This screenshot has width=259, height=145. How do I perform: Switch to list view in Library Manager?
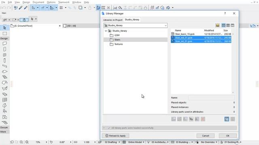click(x=223, y=25)
